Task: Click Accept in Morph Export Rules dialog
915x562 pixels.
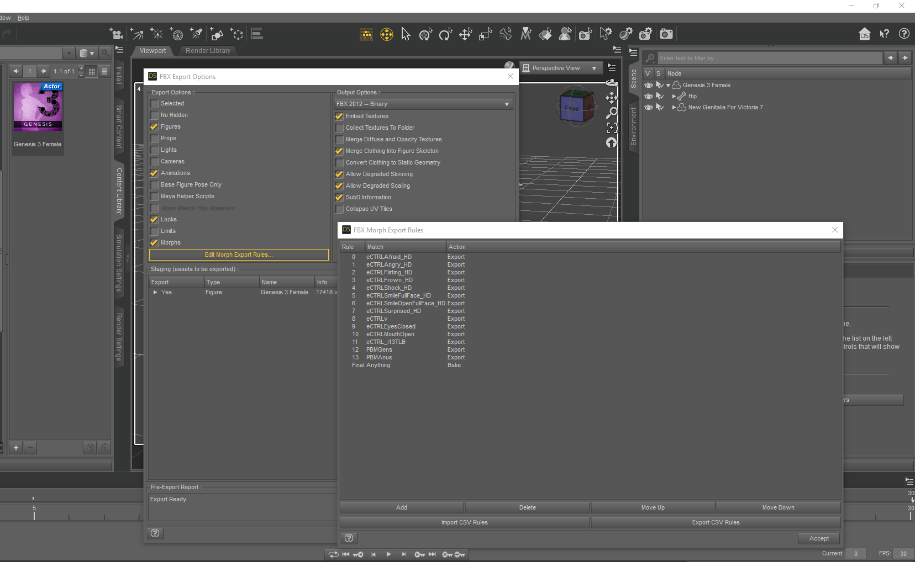Action: pyautogui.click(x=818, y=538)
